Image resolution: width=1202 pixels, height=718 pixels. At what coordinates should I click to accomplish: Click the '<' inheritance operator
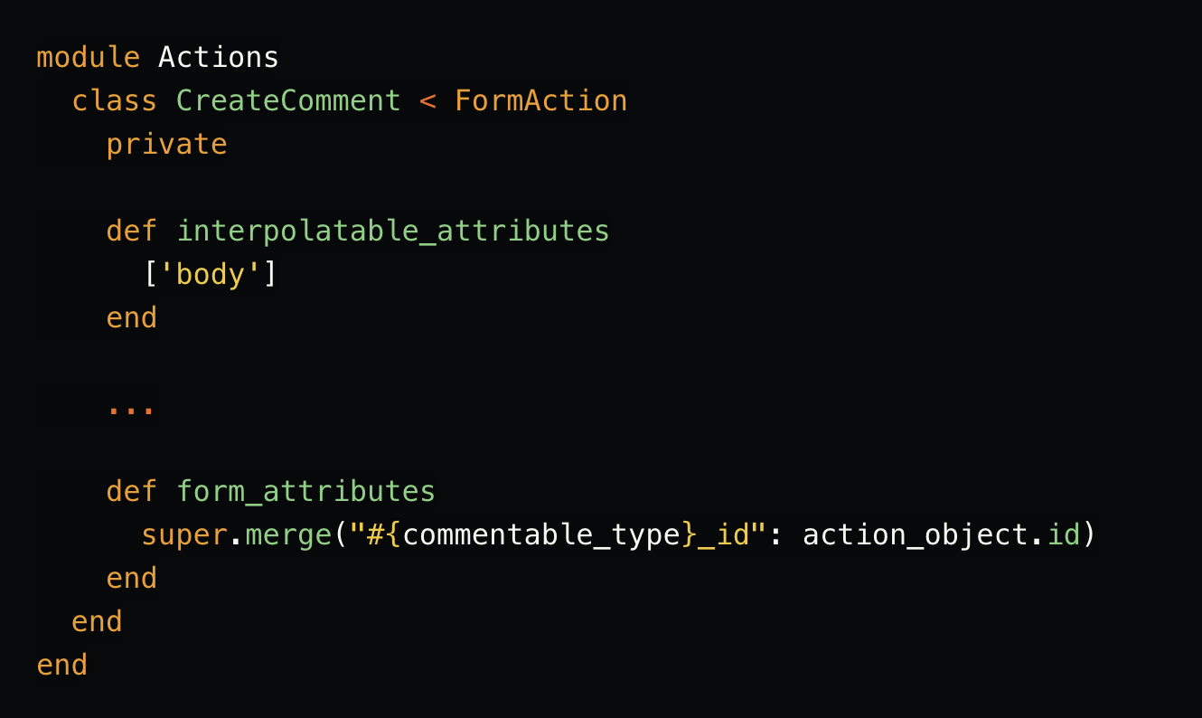427,101
